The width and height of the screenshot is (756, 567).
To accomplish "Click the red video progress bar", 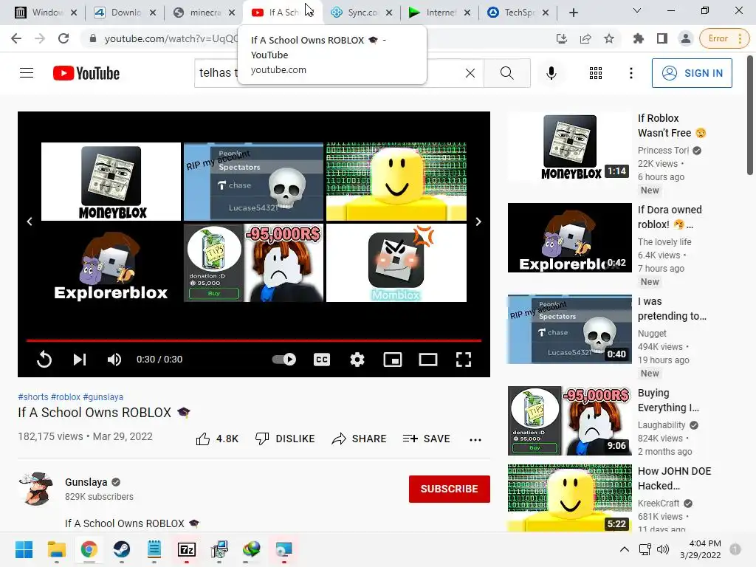I will click(254, 340).
